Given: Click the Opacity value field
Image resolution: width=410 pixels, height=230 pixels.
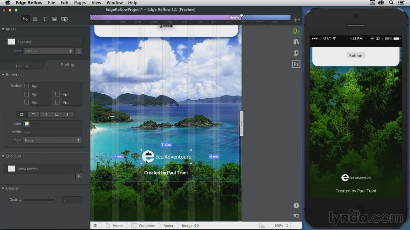Looking at the screenshot, I should click(72, 200).
